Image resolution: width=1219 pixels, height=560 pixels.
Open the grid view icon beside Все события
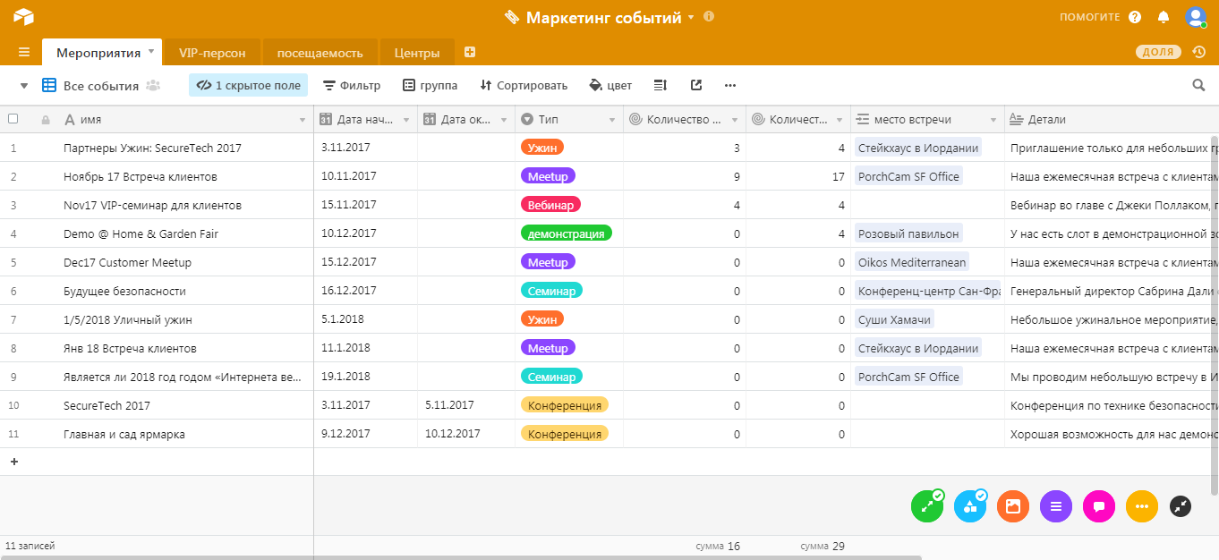coord(48,85)
